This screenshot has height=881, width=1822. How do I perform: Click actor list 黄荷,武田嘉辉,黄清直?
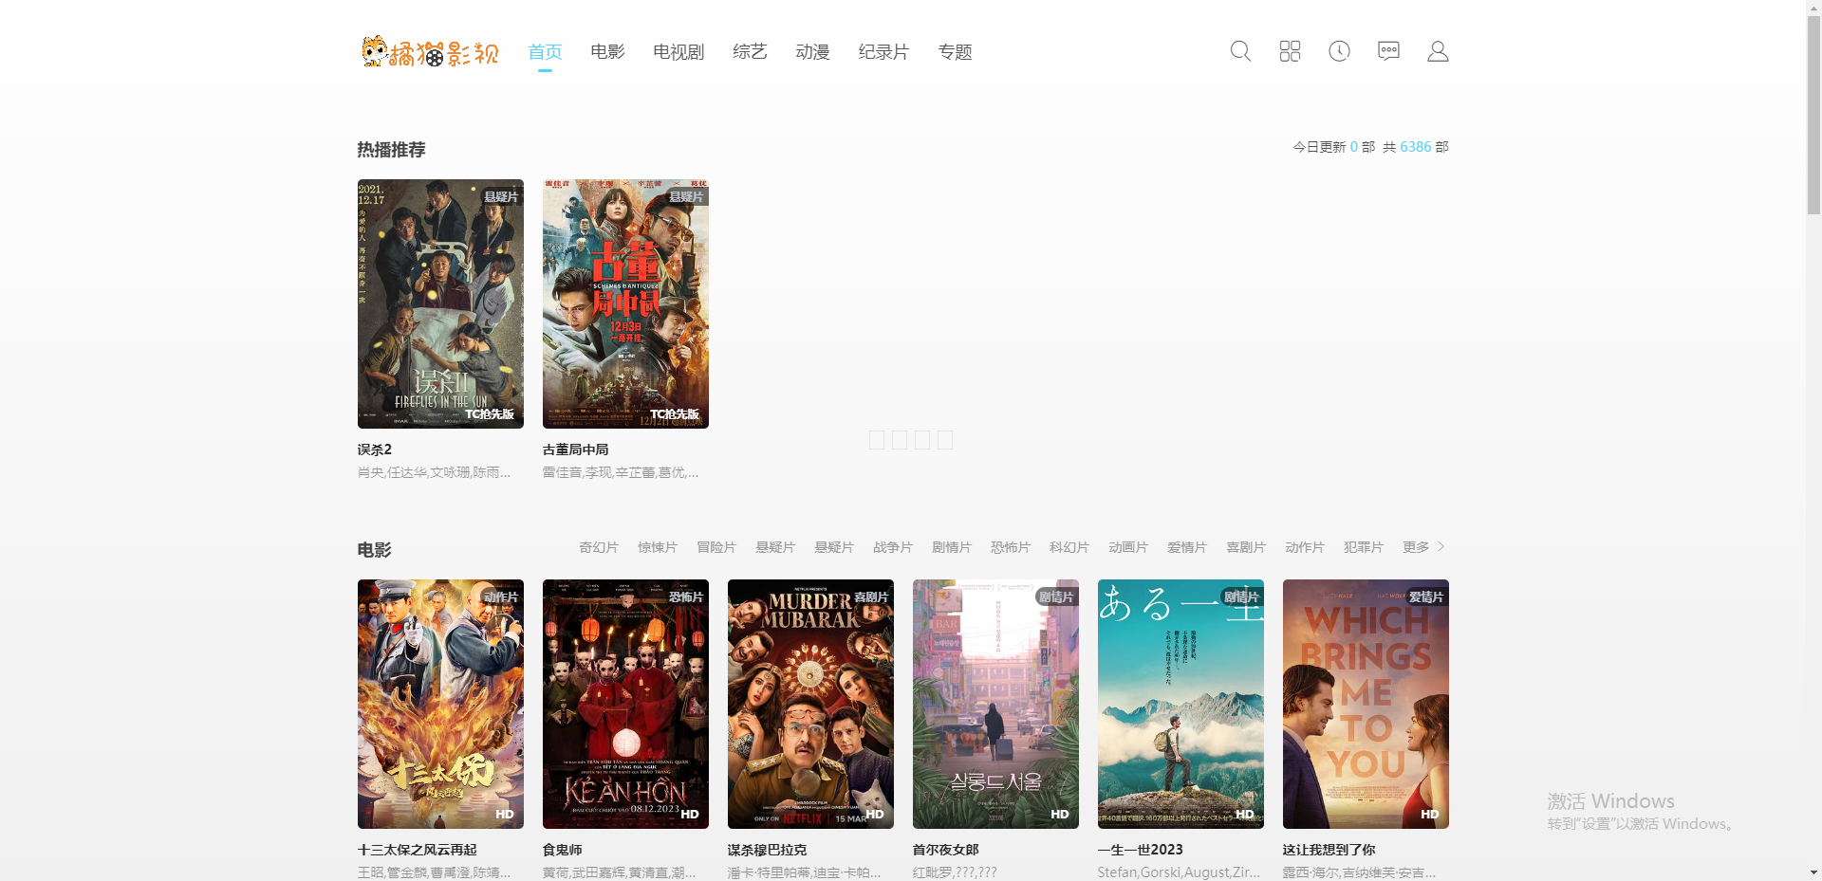(620, 872)
